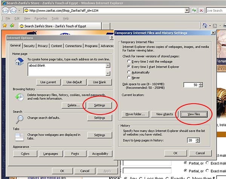Open the Tools menu
226x179 pixels.
[x=55, y=18]
